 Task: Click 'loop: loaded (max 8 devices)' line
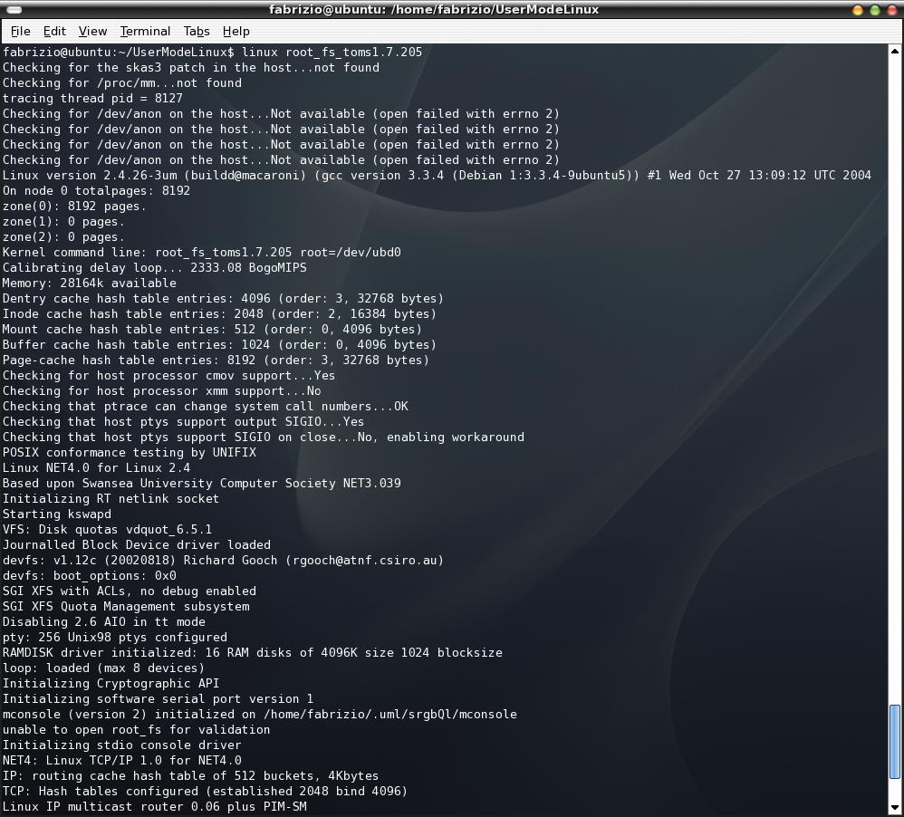coord(104,668)
